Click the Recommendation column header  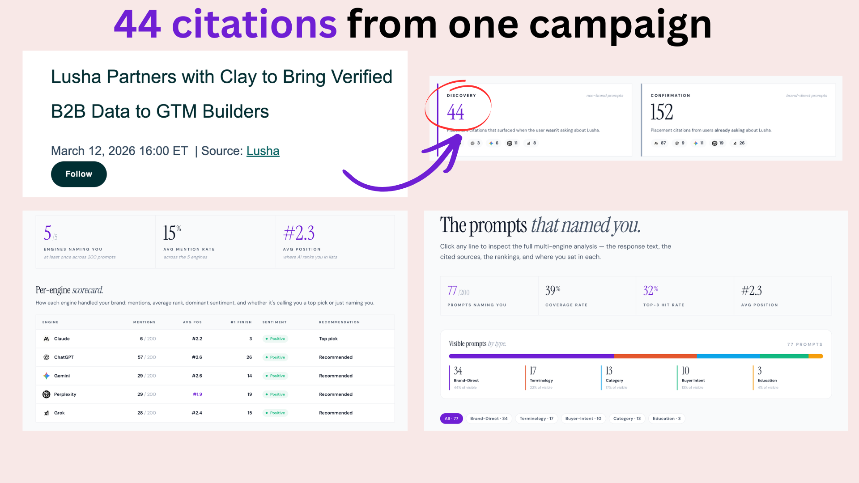[x=339, y=322]
